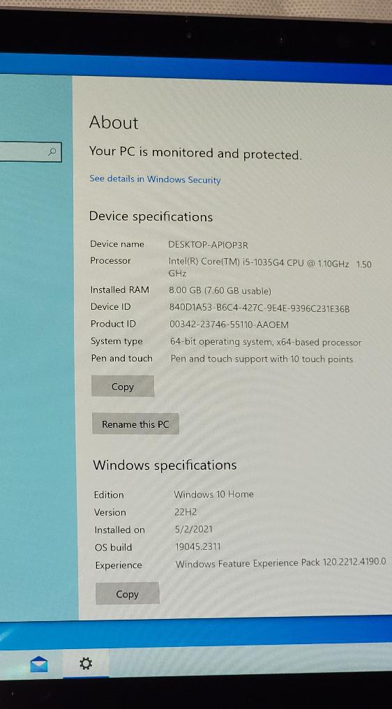Click the OS build 19045.2311 value
Screen dimensions: 392x709
click(x=197, y=546)
